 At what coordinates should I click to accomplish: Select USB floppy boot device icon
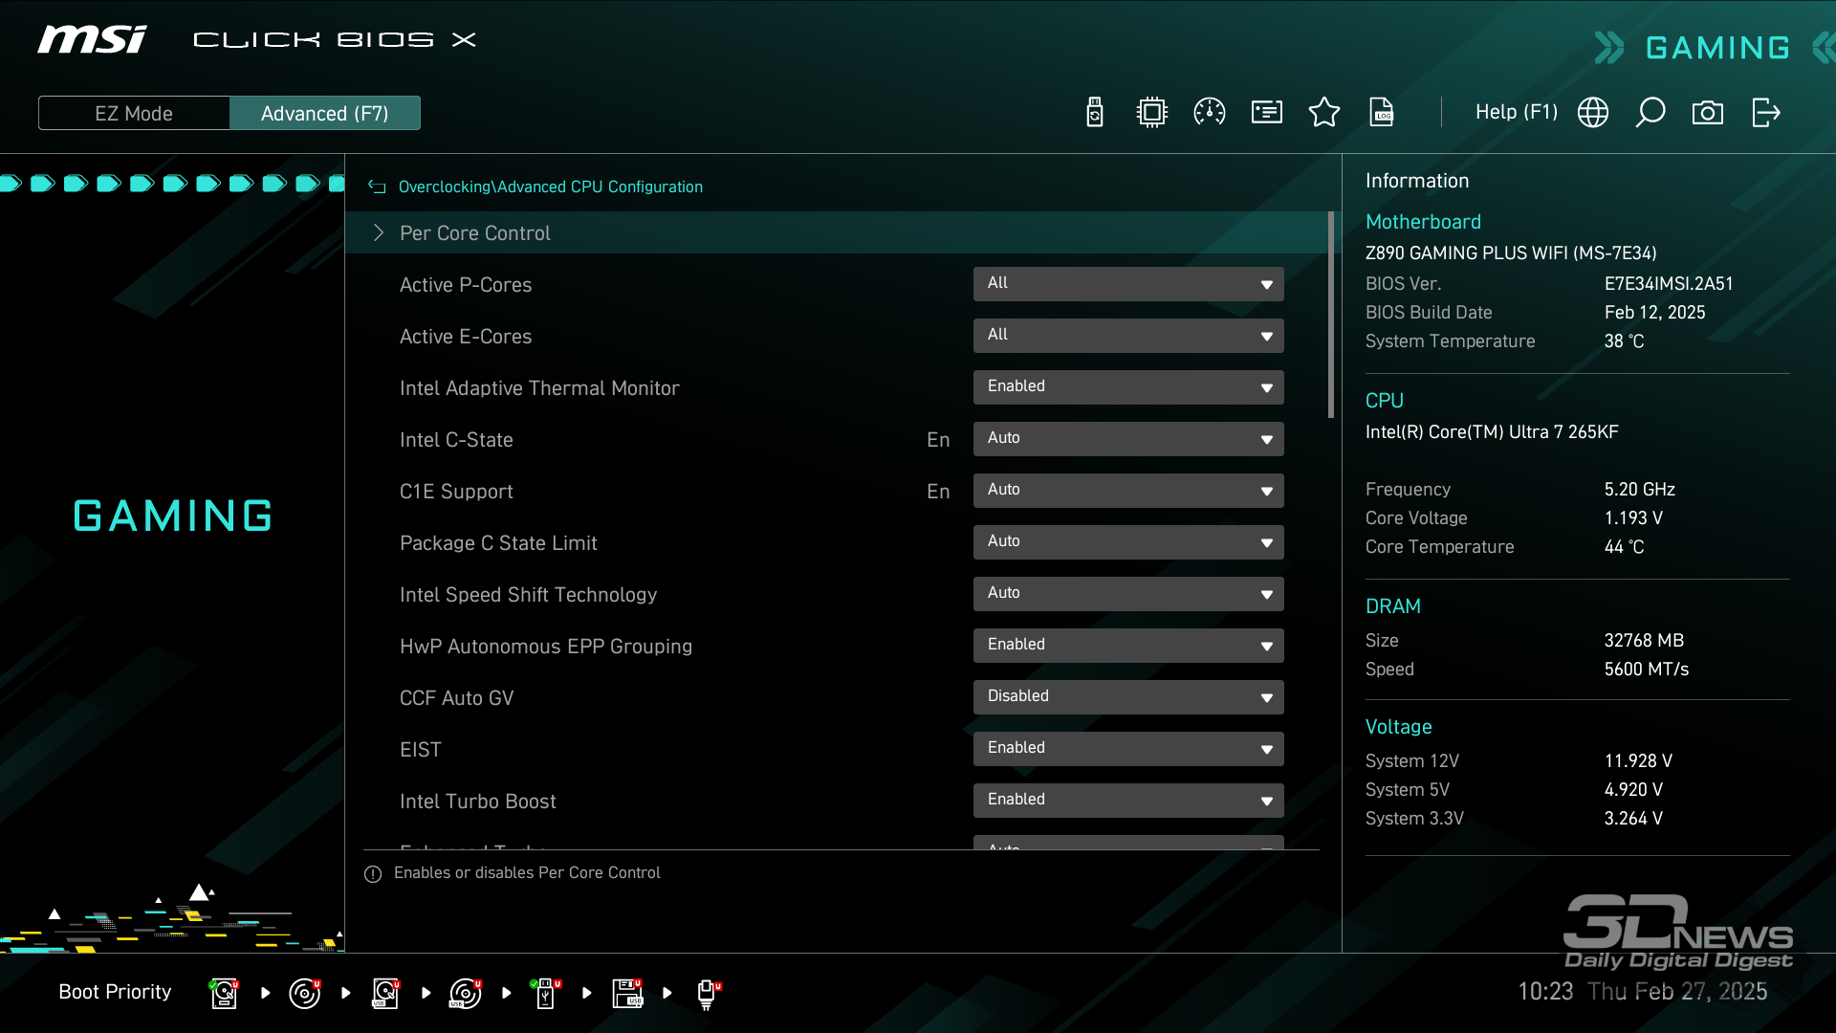(627, 993)
